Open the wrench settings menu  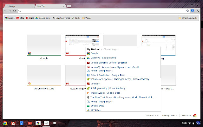[198, 11]
